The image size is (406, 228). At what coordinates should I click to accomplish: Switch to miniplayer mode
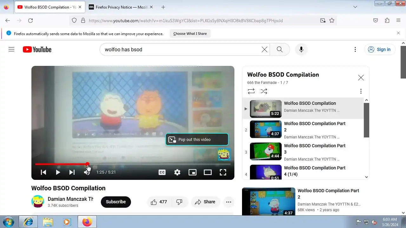click(193, 172)
